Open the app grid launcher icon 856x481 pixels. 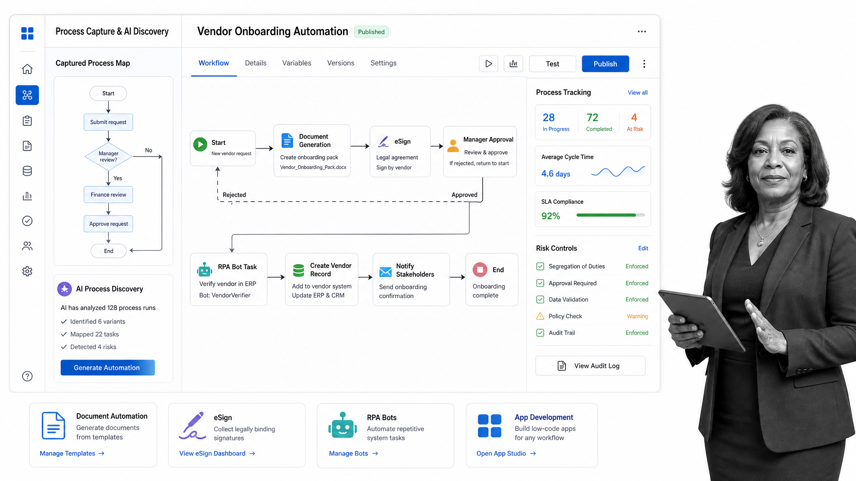pos(27,33)
